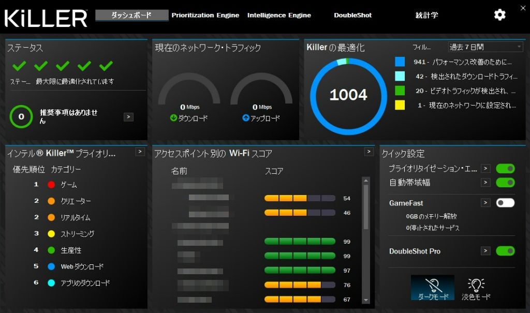Expand the Wi-Fi score panel arrow

(x=369, y=152)
